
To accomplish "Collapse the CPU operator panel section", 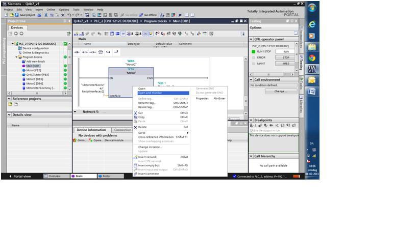I will tap(251, 39).
